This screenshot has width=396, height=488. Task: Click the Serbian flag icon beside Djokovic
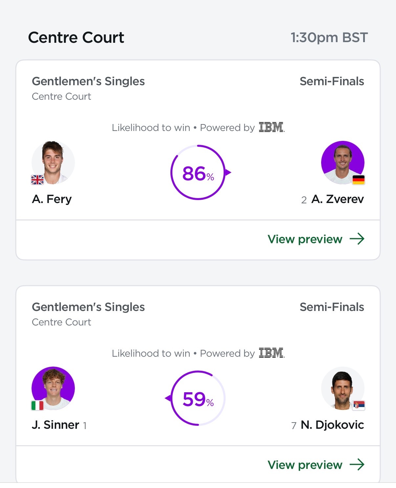click(x=359, y=405)
